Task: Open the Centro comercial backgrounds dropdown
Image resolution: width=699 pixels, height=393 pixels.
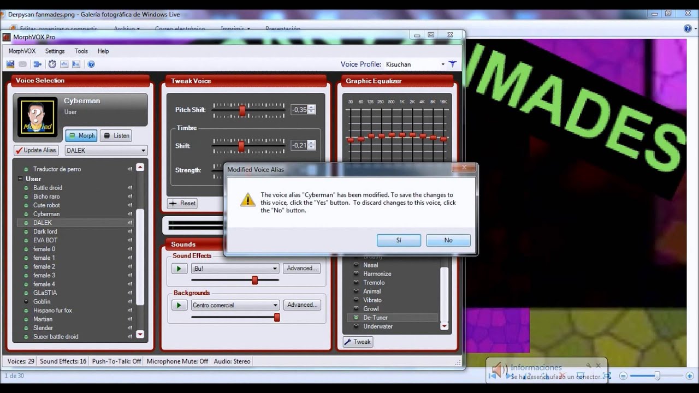Action: coord(275,305)
